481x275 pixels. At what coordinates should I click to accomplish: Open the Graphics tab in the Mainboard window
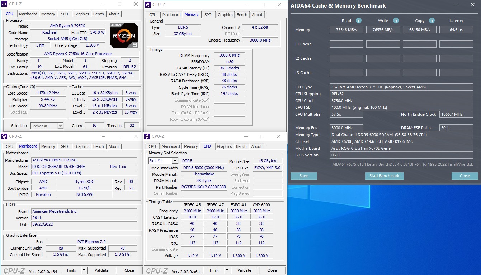82,146
